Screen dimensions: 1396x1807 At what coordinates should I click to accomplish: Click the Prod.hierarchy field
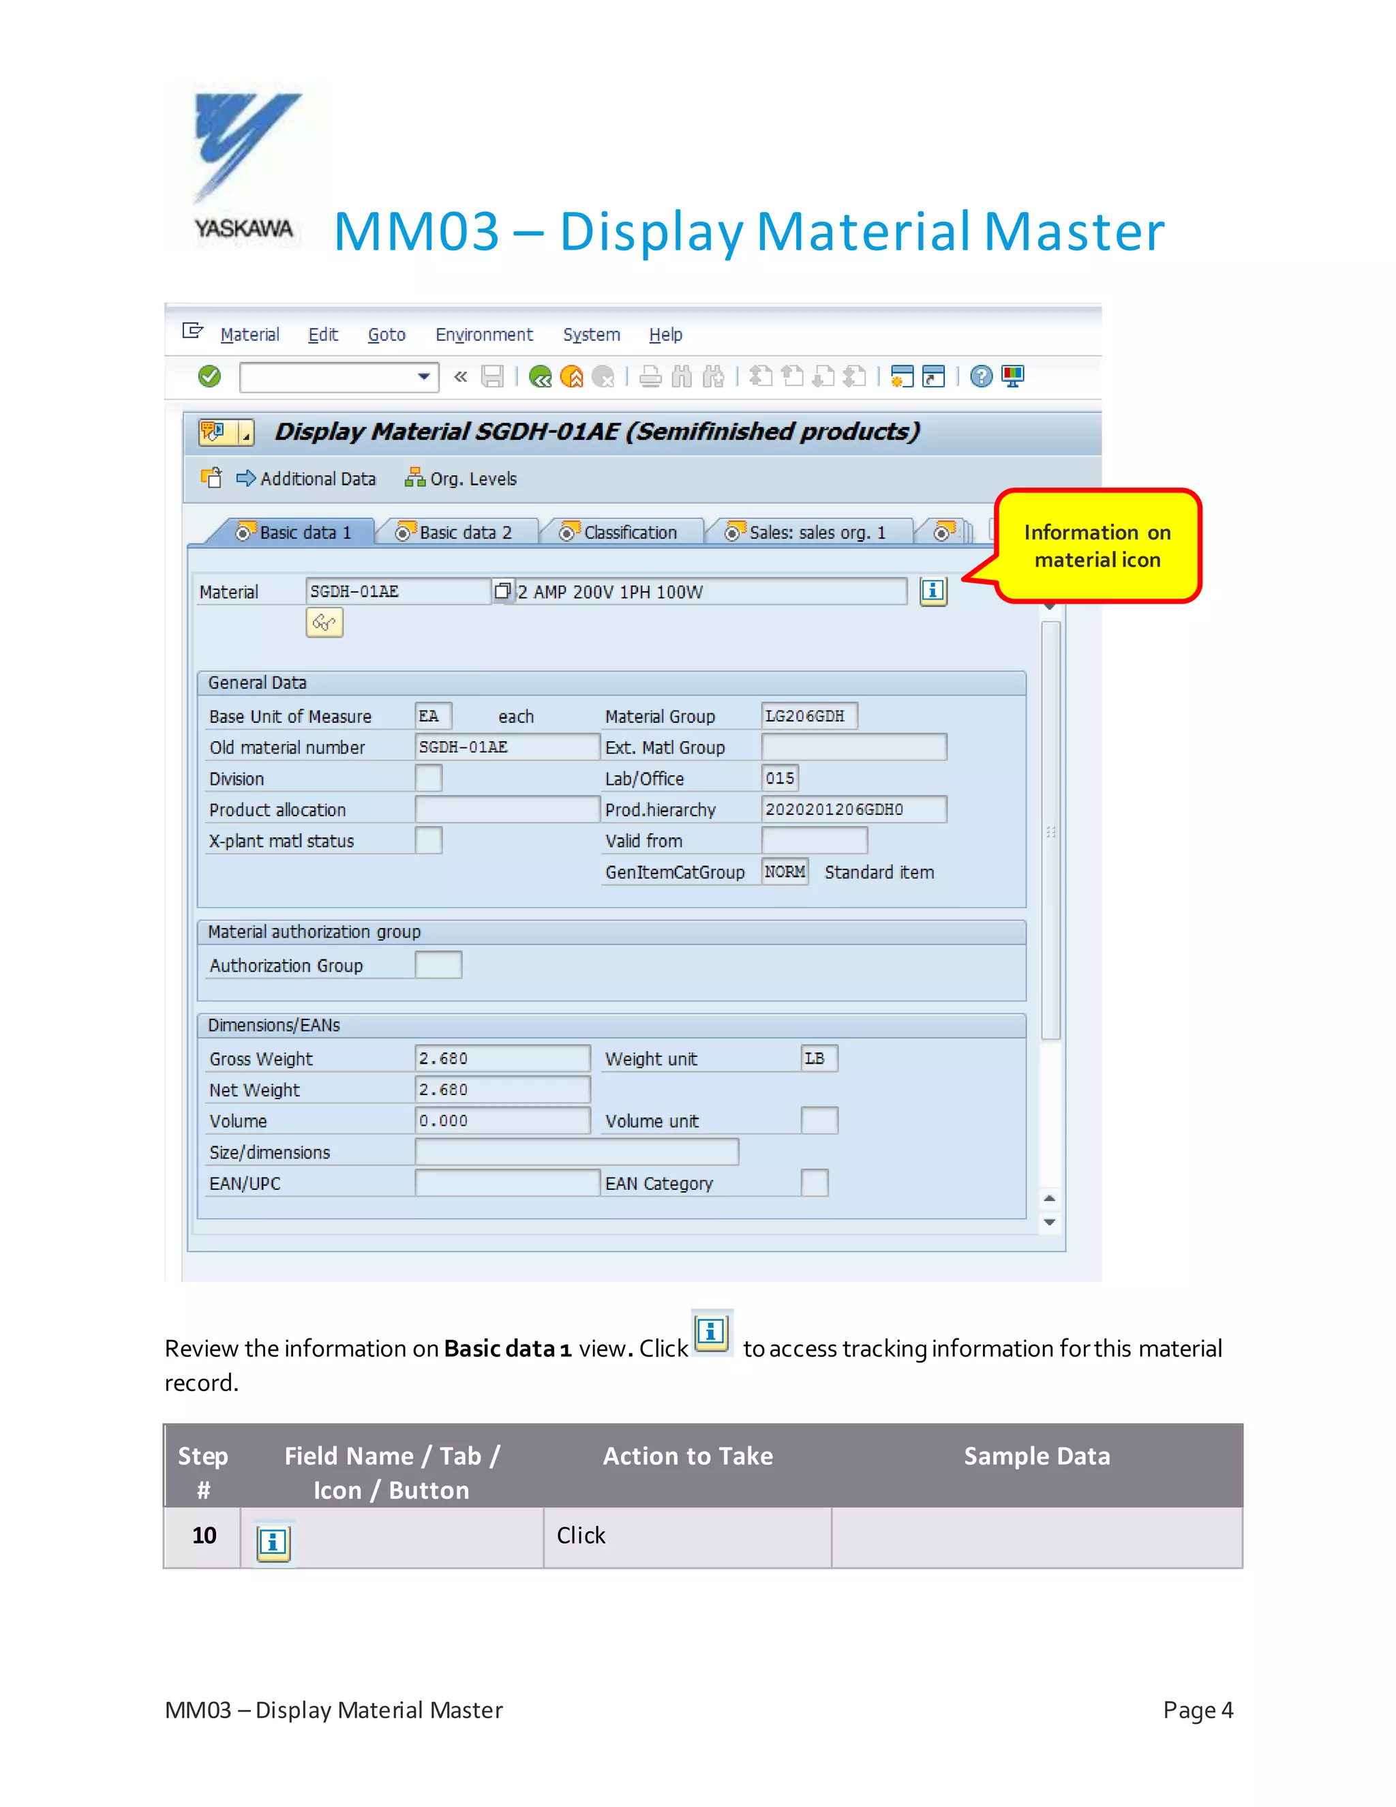click(x=854, y=809)
